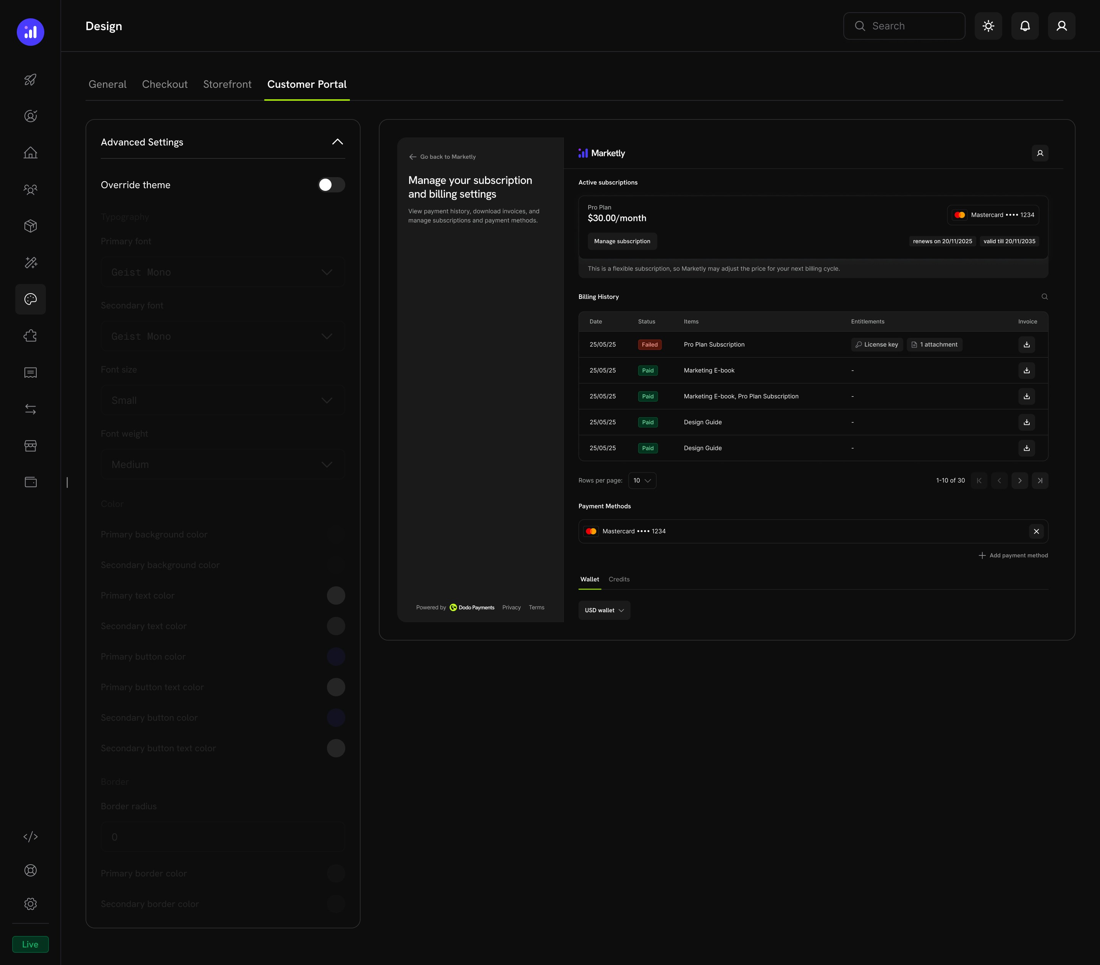
Task: Switch to the Storefront tab
Action: click(227, 84)
